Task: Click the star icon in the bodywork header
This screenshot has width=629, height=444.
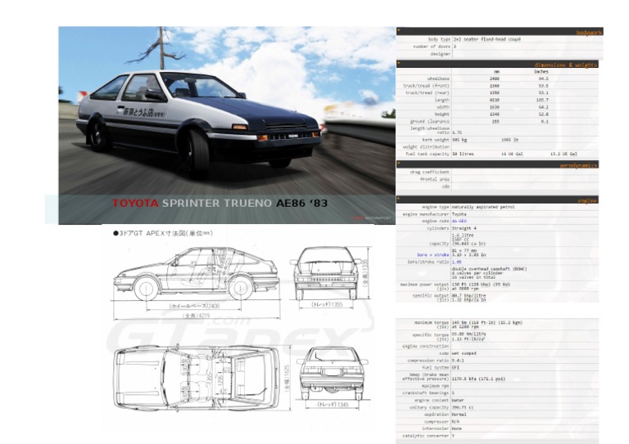Action: coord(399,30)
